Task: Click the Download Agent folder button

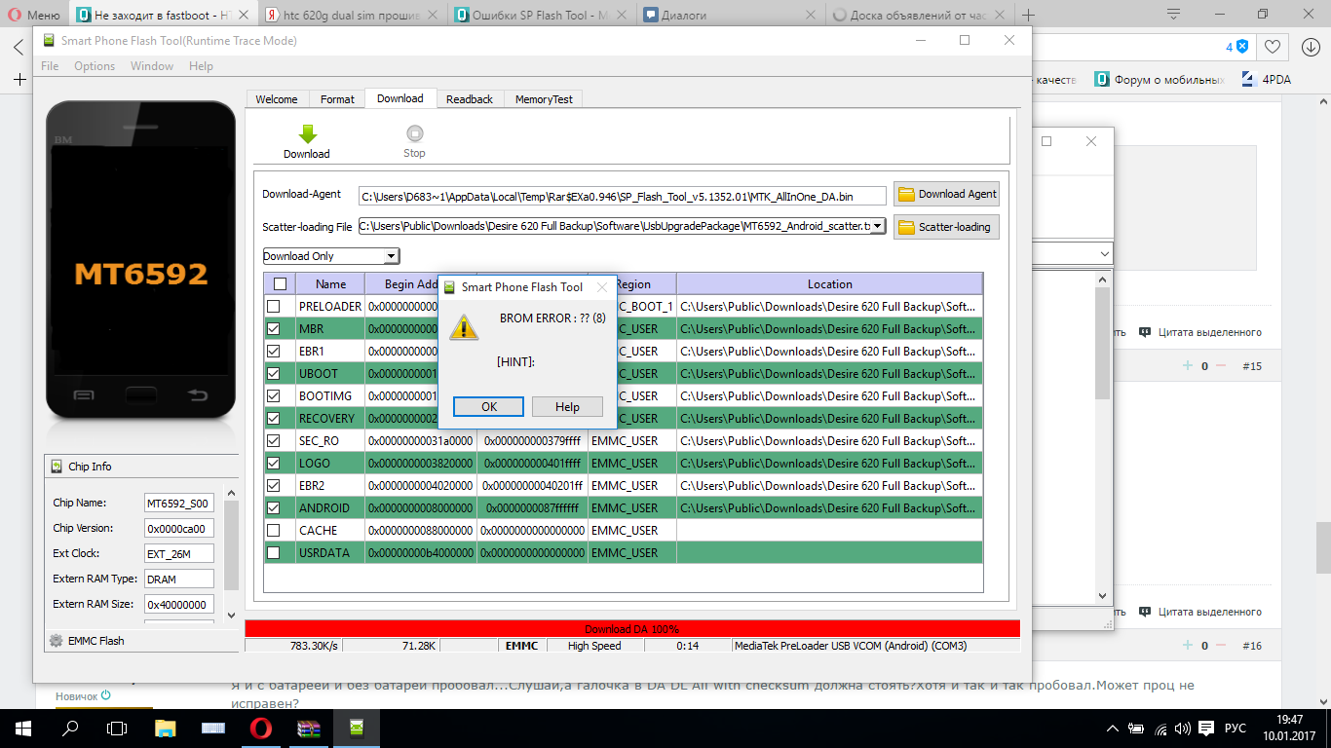Action: coord(946,194)
